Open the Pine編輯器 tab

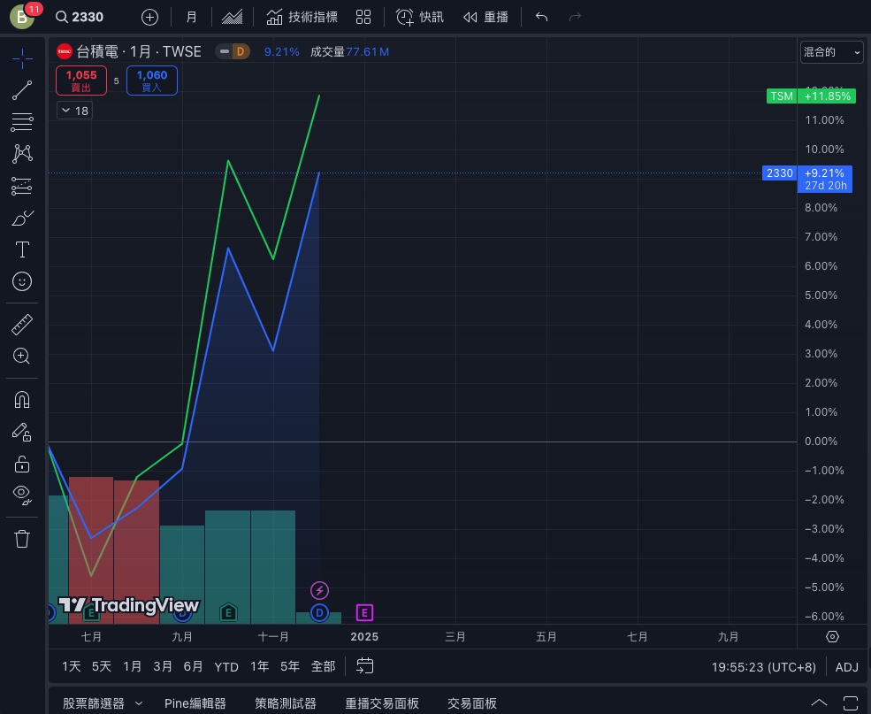pos(195,703)
